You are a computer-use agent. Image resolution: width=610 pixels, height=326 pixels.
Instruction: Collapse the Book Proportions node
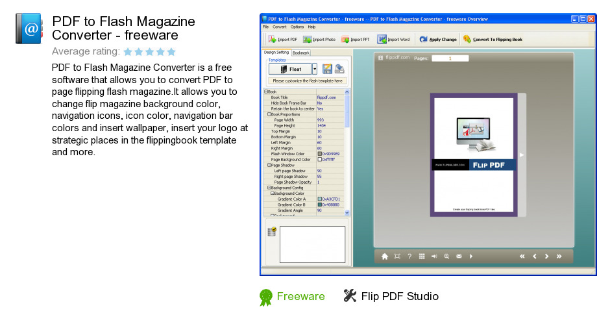tap(269, 114)
